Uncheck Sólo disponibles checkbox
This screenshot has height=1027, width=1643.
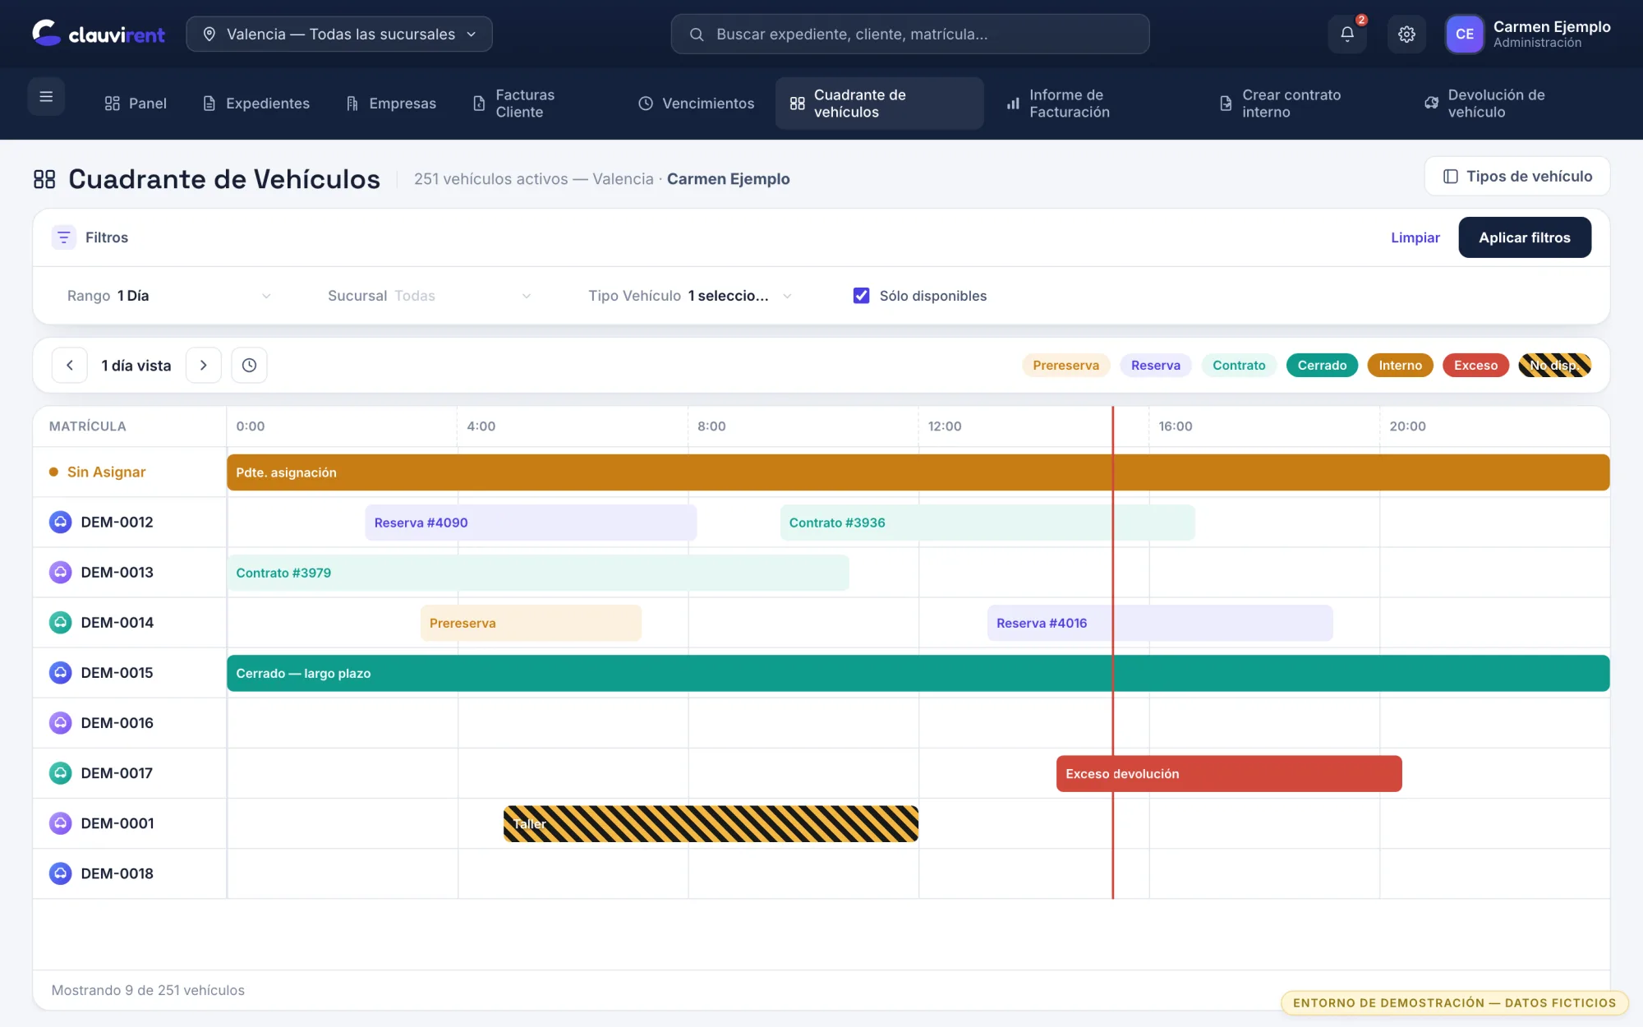click(861, 296)
